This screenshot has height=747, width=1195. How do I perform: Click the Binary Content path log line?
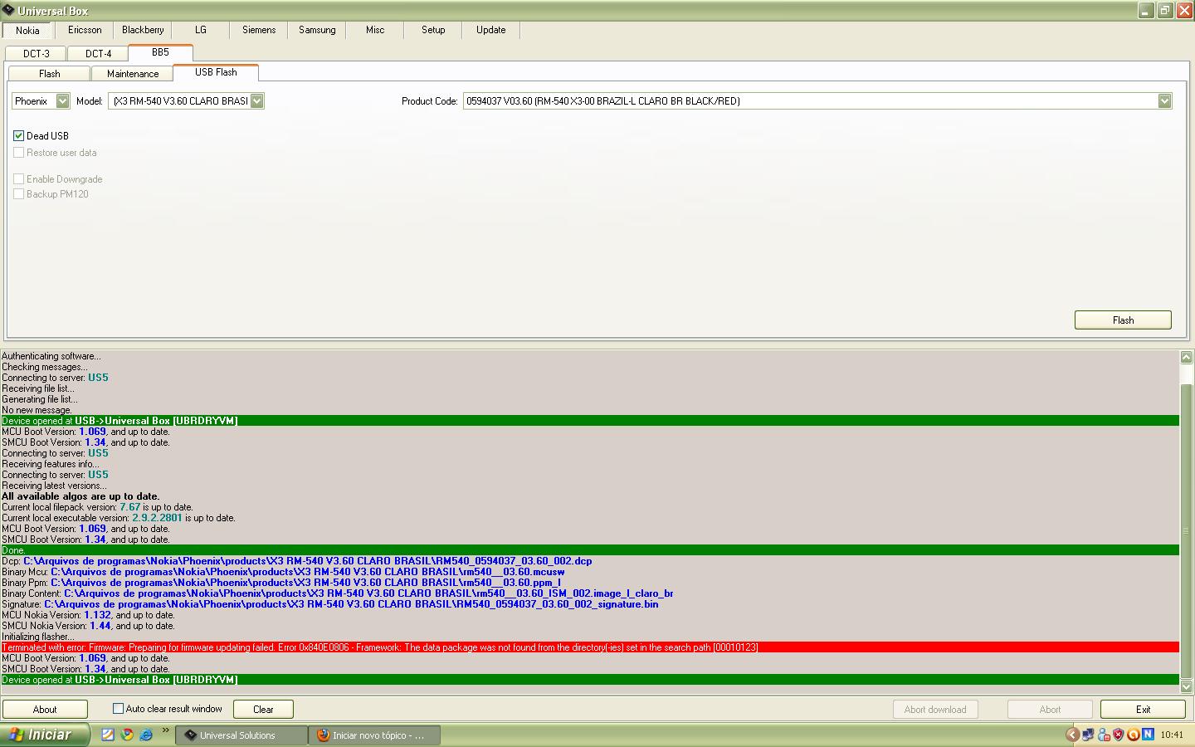tap(338, 593)
